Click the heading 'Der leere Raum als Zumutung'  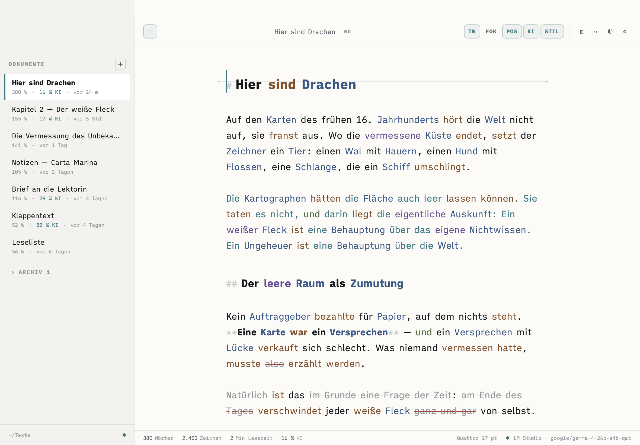322,283
